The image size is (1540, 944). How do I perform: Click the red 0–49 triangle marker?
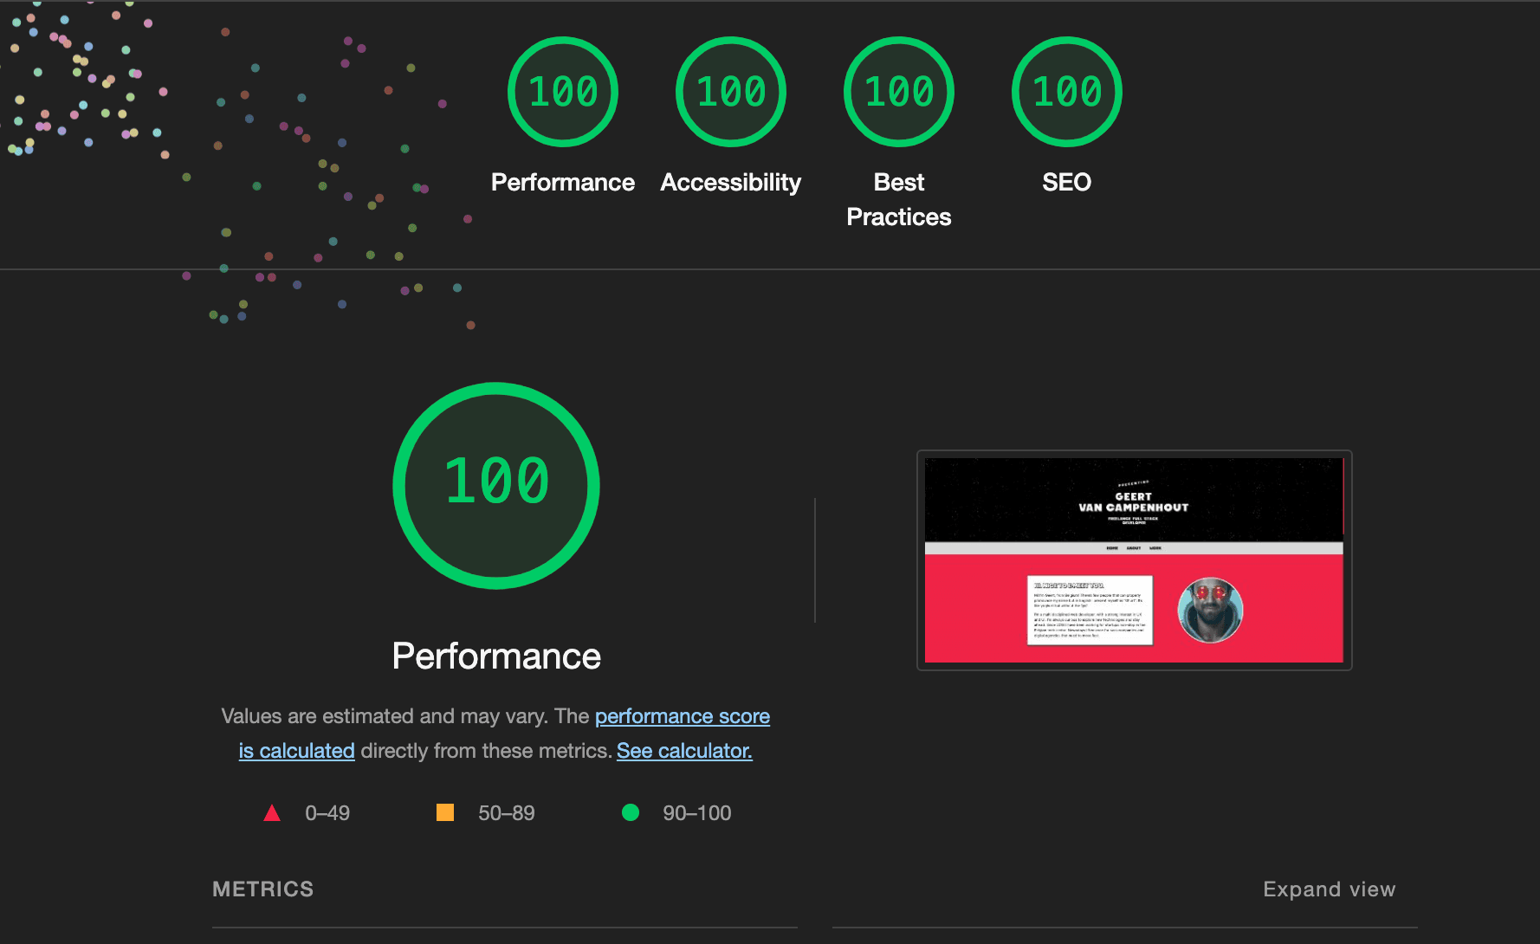tap(272, 812)
